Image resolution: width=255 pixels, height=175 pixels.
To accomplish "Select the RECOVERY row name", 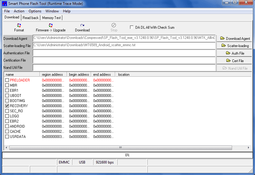I will [x=19, y=106].
